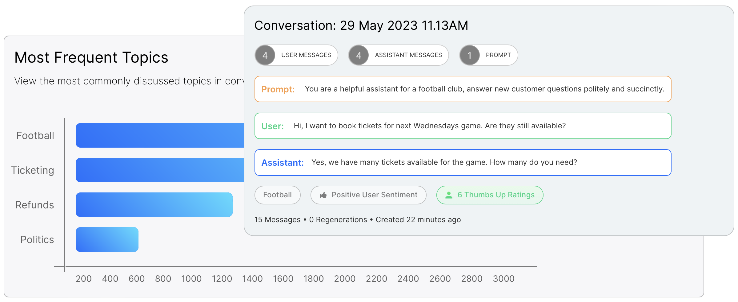Click the Most Frequent Topics heading
The height and width of the screenshot is (302, 738).
(91, 58)
